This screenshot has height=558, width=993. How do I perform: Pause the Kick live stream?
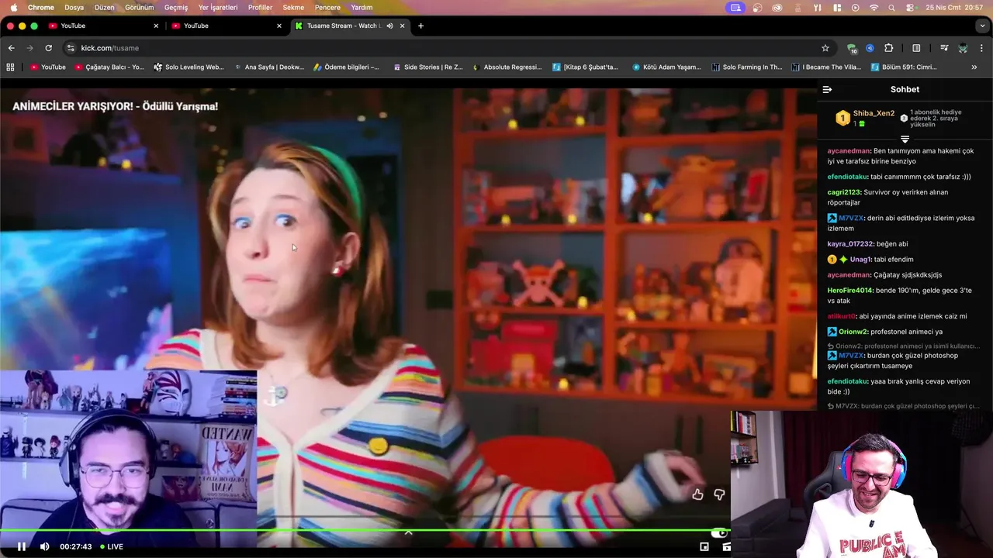click(22, 546)
